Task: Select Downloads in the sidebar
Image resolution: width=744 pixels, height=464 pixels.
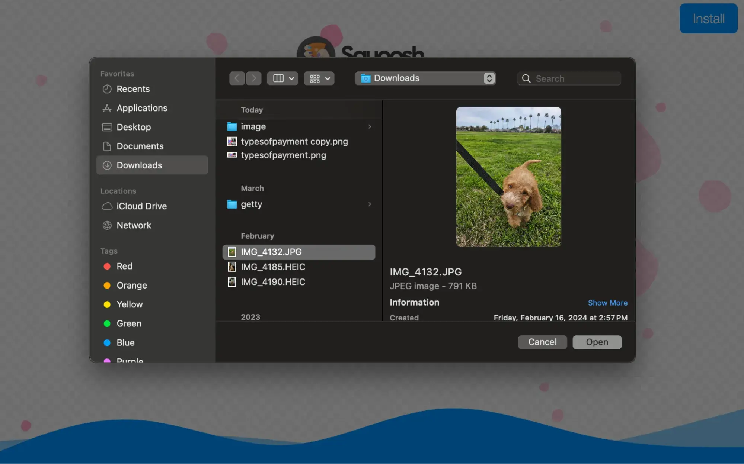Action: 152,165
